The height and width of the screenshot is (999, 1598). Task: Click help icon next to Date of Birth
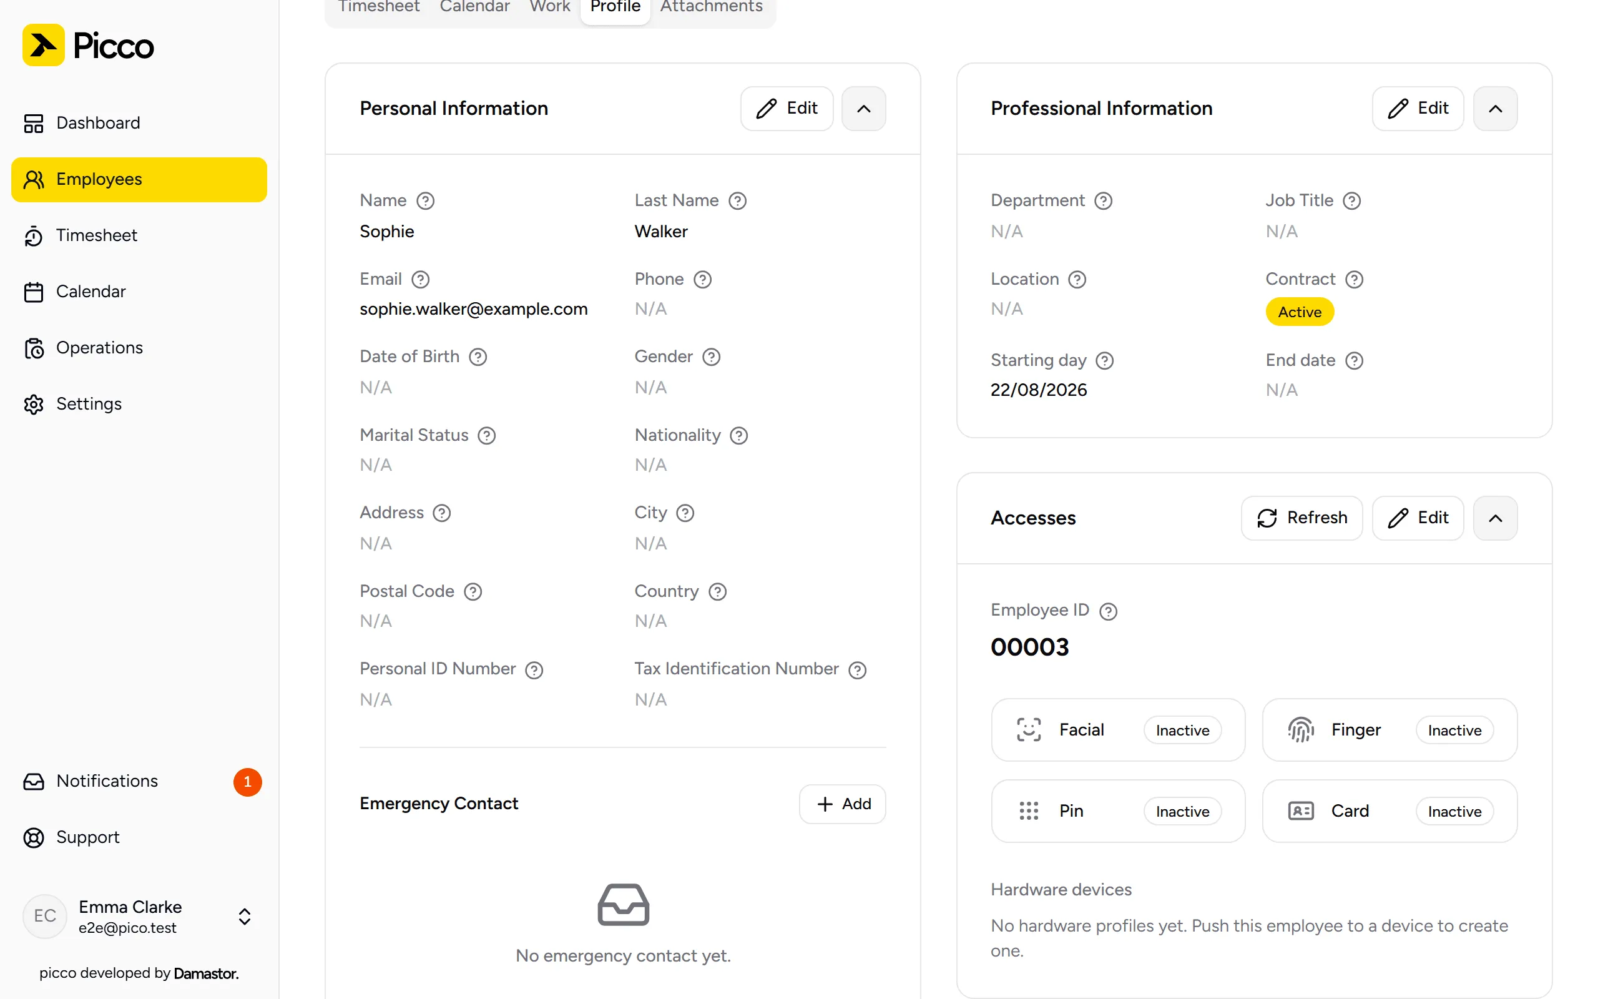[x=478, y=357]
